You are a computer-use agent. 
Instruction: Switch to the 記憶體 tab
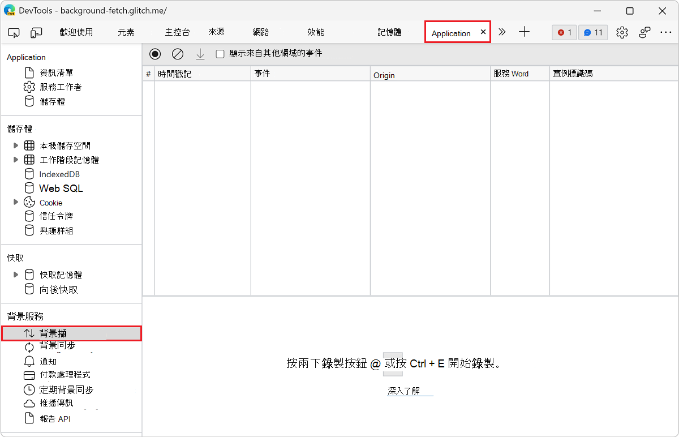(x=389, y=32)
